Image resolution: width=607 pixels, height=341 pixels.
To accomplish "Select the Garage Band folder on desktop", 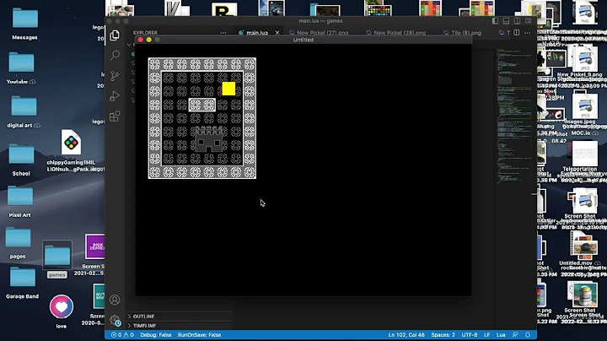I will pyautogui.click(x=22, y=282).
